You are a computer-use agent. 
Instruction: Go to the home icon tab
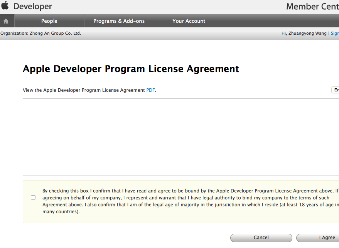6,21
